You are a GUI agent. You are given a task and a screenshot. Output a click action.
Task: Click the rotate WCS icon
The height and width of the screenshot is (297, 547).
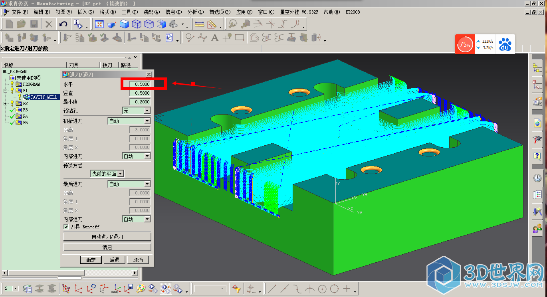pyautogui.click(x=91, y=288)
